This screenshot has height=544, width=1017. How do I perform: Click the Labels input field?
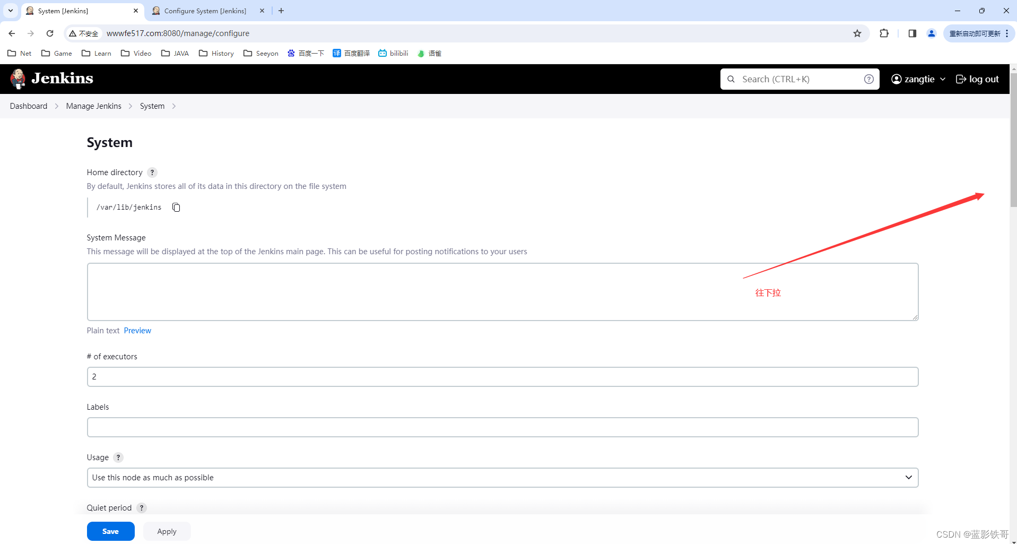[x=502, y=427]
